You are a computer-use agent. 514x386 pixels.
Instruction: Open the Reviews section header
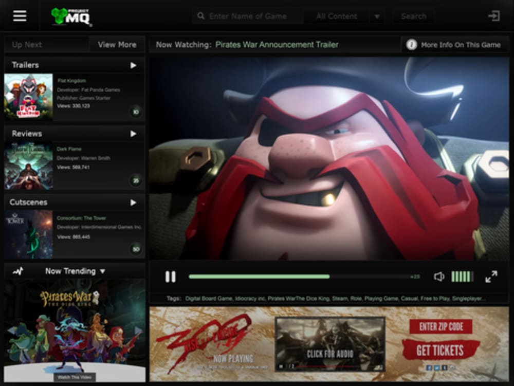(x=75, y=133)
